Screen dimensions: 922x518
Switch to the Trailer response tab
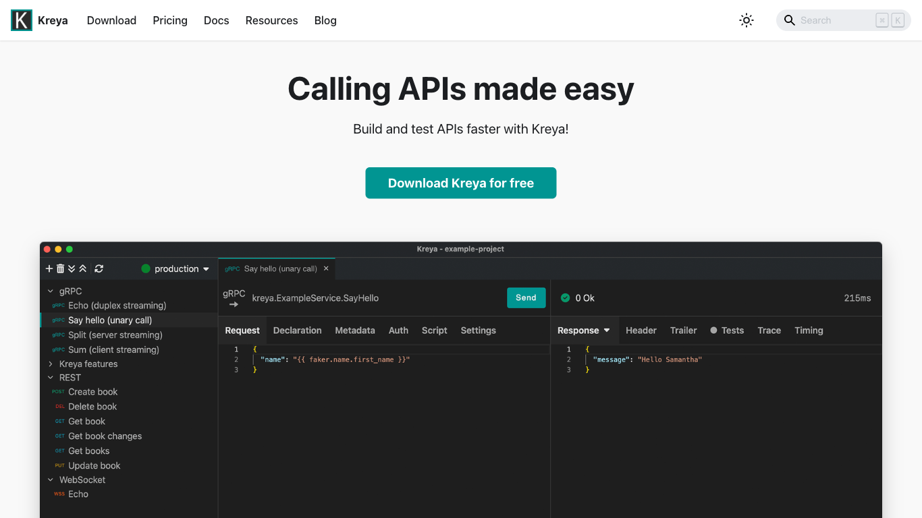point(683,330)
